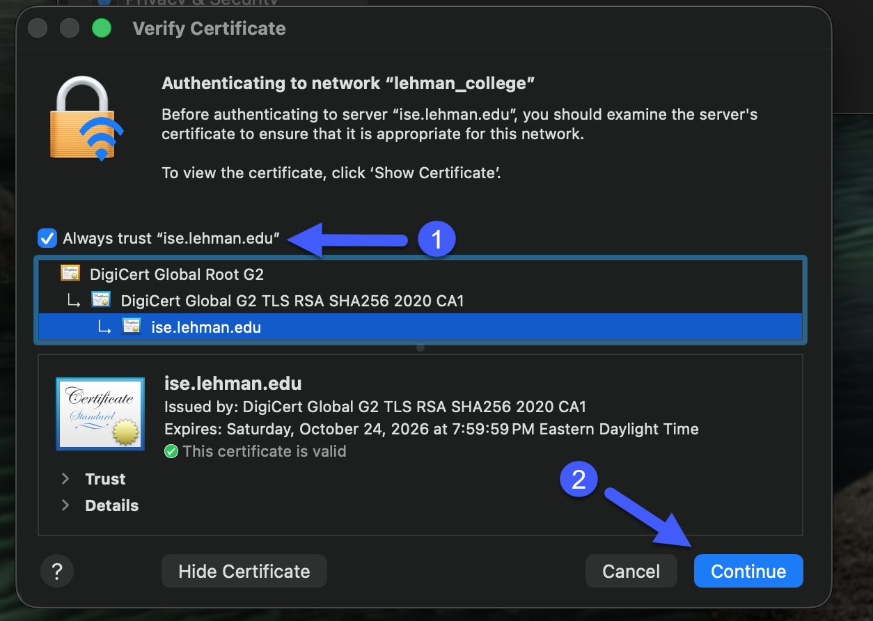The image size is (873, 621).
Task: Uncheck Always trust "ise.lehman.edu" checkbox
Action: coord(47,238)
